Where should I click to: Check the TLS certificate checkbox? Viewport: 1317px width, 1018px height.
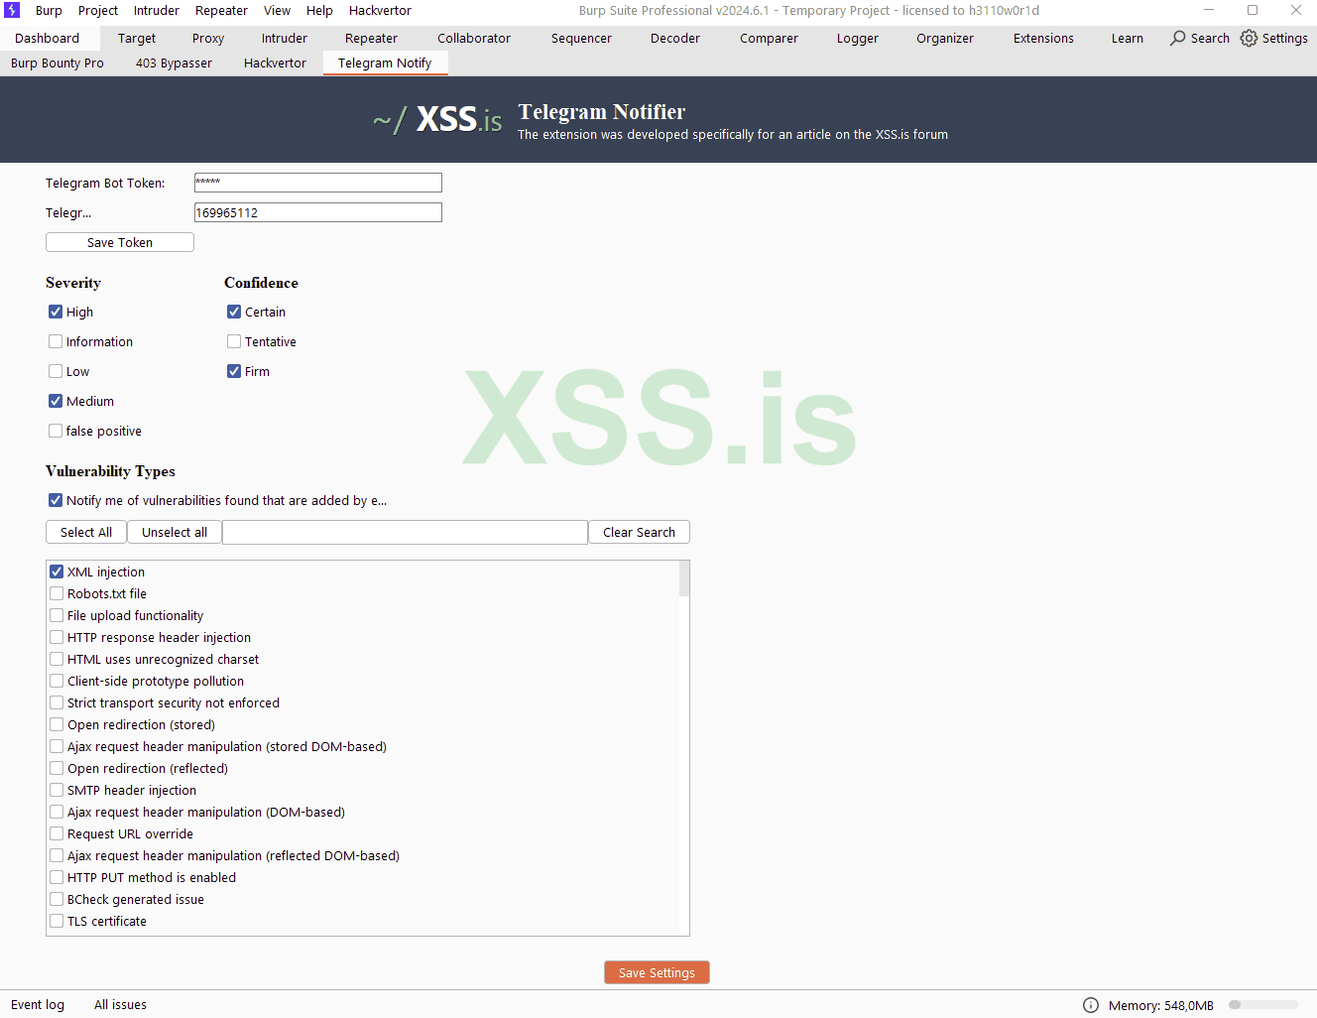(57, 921)
